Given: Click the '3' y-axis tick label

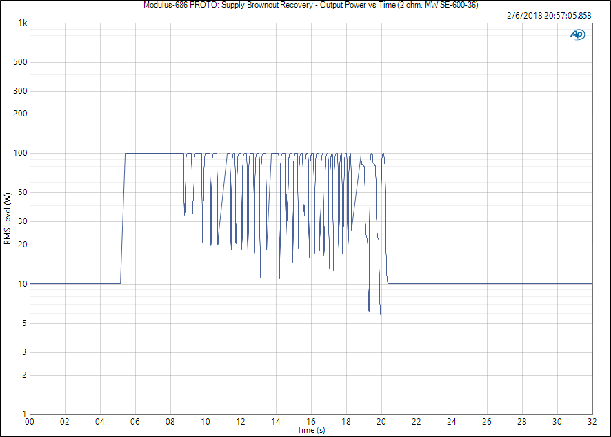Looking at the screenshot, I should coord(25,352).
